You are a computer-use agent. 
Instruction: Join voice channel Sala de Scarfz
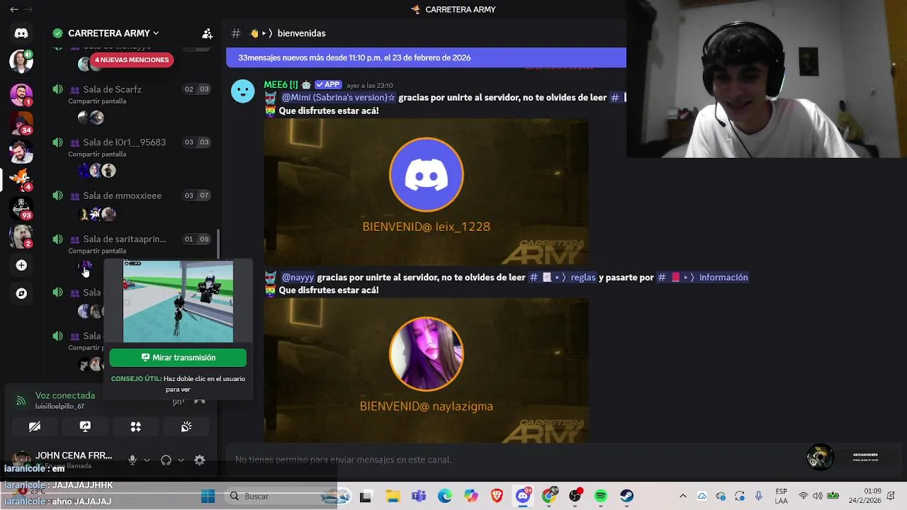112,89
